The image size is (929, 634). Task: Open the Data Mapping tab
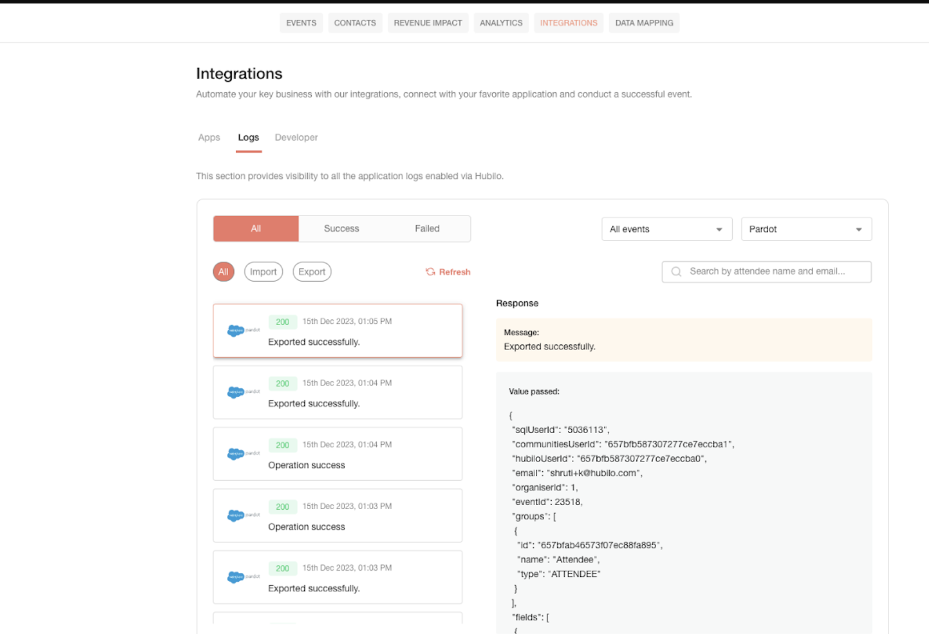[644, 23]
